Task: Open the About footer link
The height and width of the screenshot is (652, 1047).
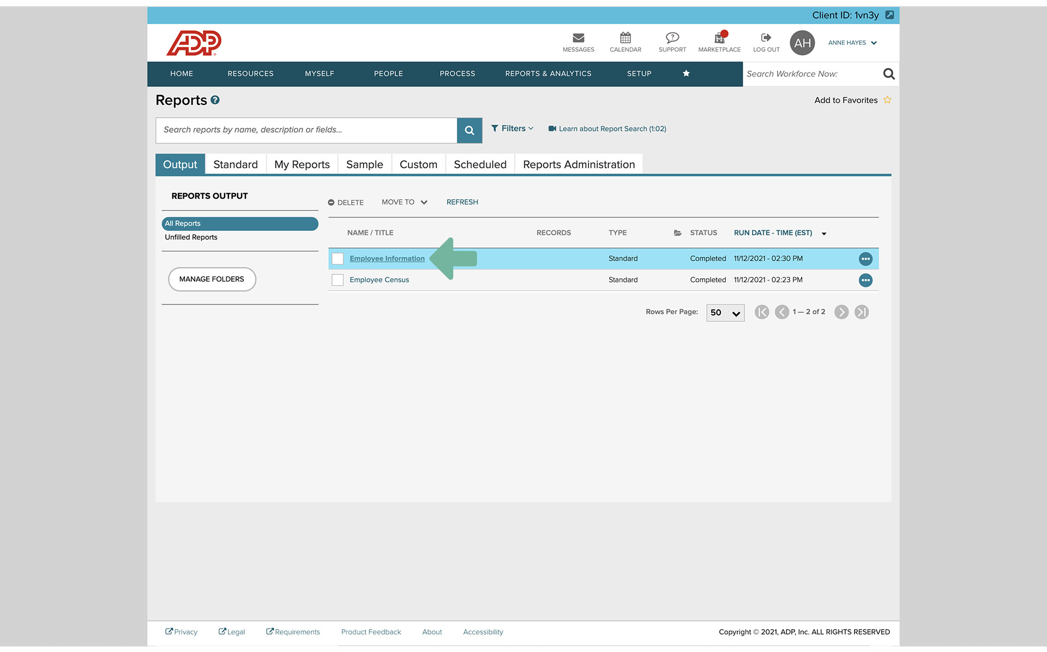Action: pos(432,632)
